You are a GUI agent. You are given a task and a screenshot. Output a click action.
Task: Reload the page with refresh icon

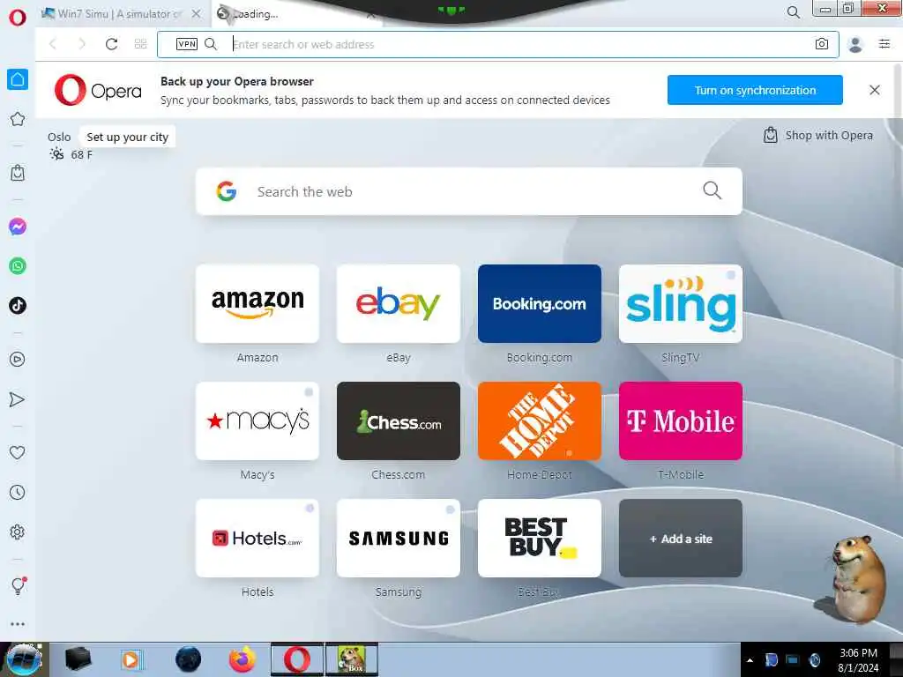click(111, 44)
